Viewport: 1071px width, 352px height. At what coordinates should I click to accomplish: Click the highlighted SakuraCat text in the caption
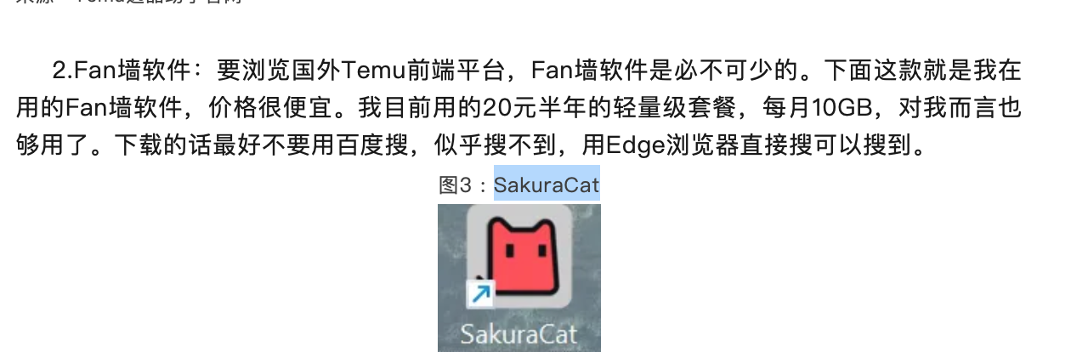click(547, 185)
